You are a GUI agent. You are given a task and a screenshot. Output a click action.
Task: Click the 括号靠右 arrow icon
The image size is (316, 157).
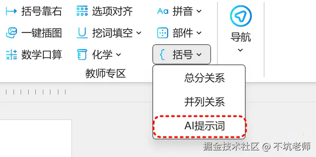(11, 11)
